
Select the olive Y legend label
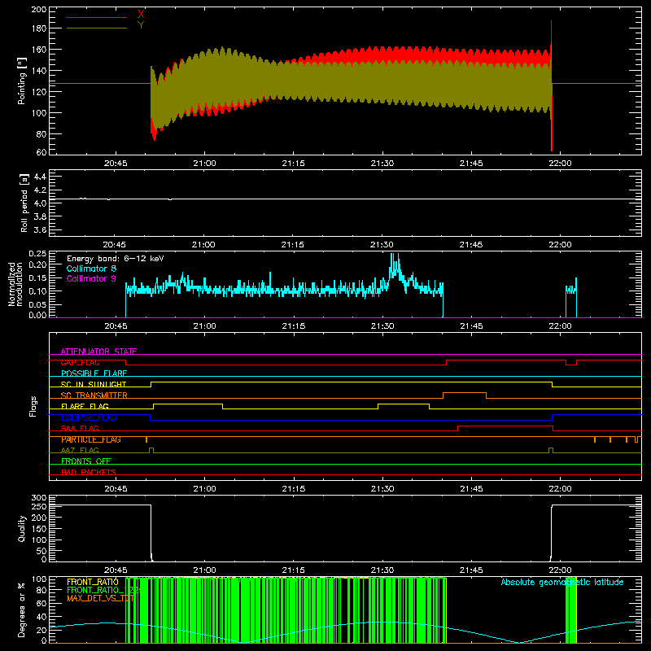coord(141,25)
